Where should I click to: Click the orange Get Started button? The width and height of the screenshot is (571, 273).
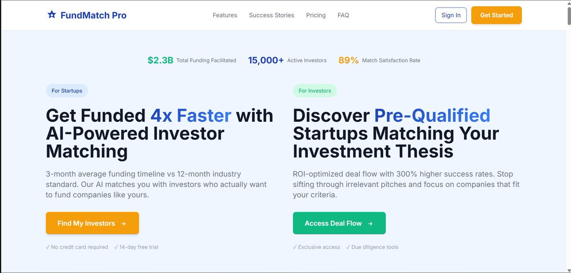point(496,15)
